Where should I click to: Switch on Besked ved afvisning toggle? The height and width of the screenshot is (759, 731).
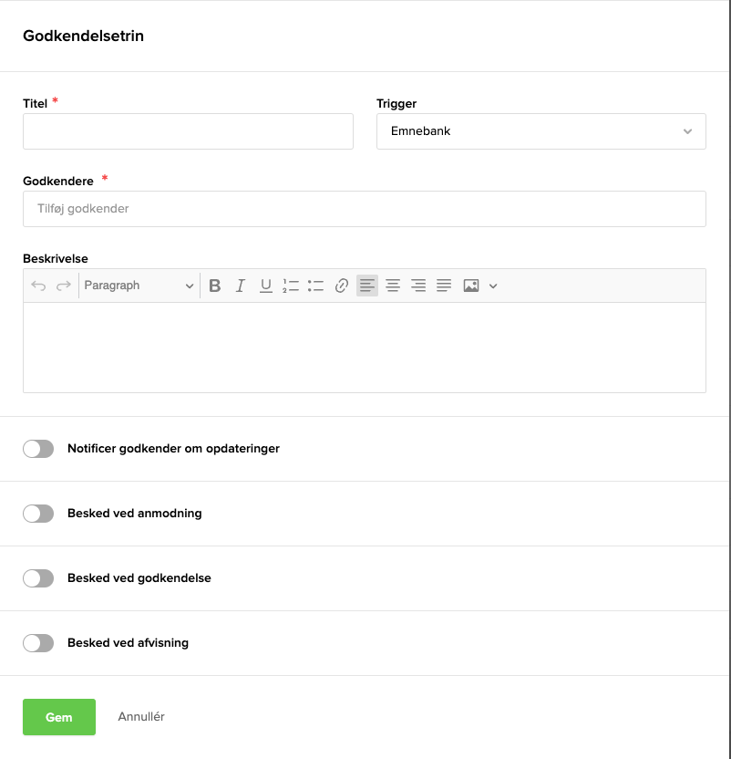coord(38,643)
